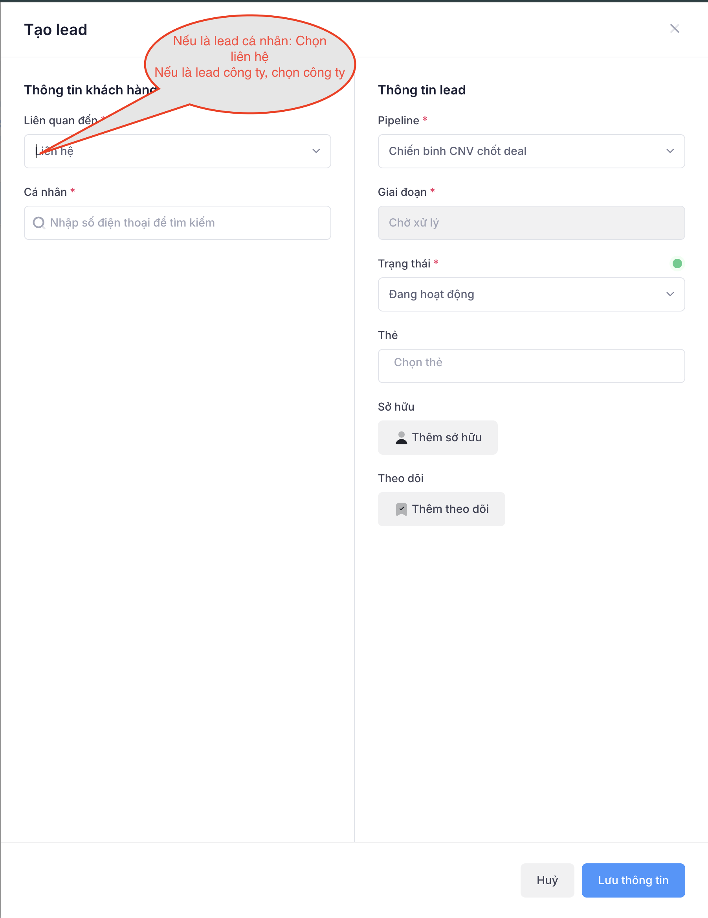708x918 pixels.
Task: Click the phone number search input field
Action: pyautogui.click(x=185, y=223)
